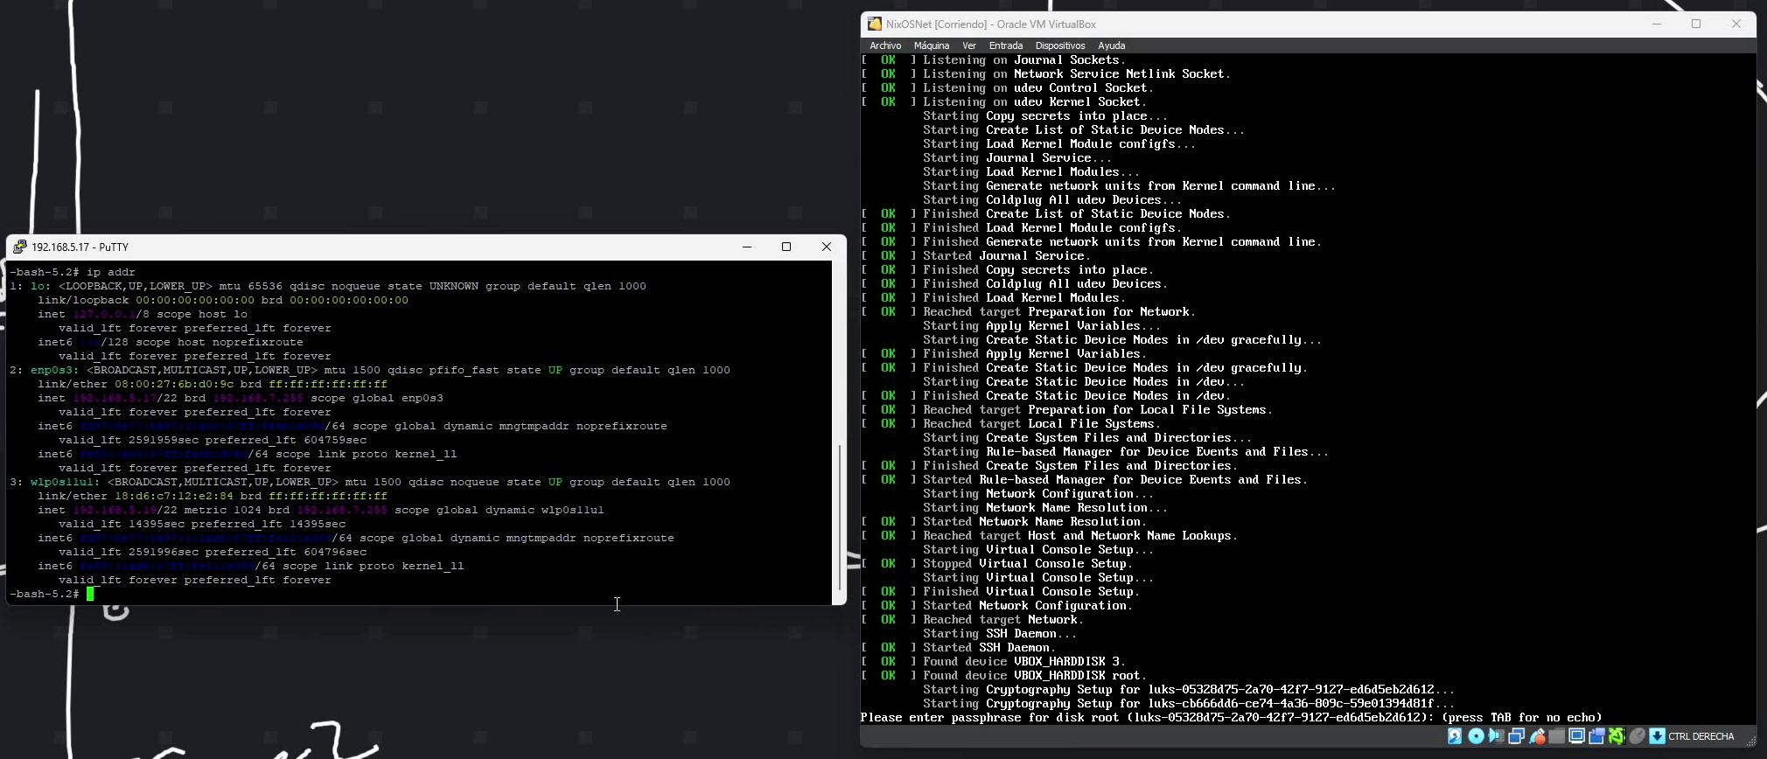This screenshot has height=759, width=1767.
Task: Minimize the NixOSNet VirtualBox window
Action: point(1656,24)
